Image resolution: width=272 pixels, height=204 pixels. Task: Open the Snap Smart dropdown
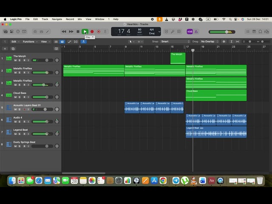175,42
